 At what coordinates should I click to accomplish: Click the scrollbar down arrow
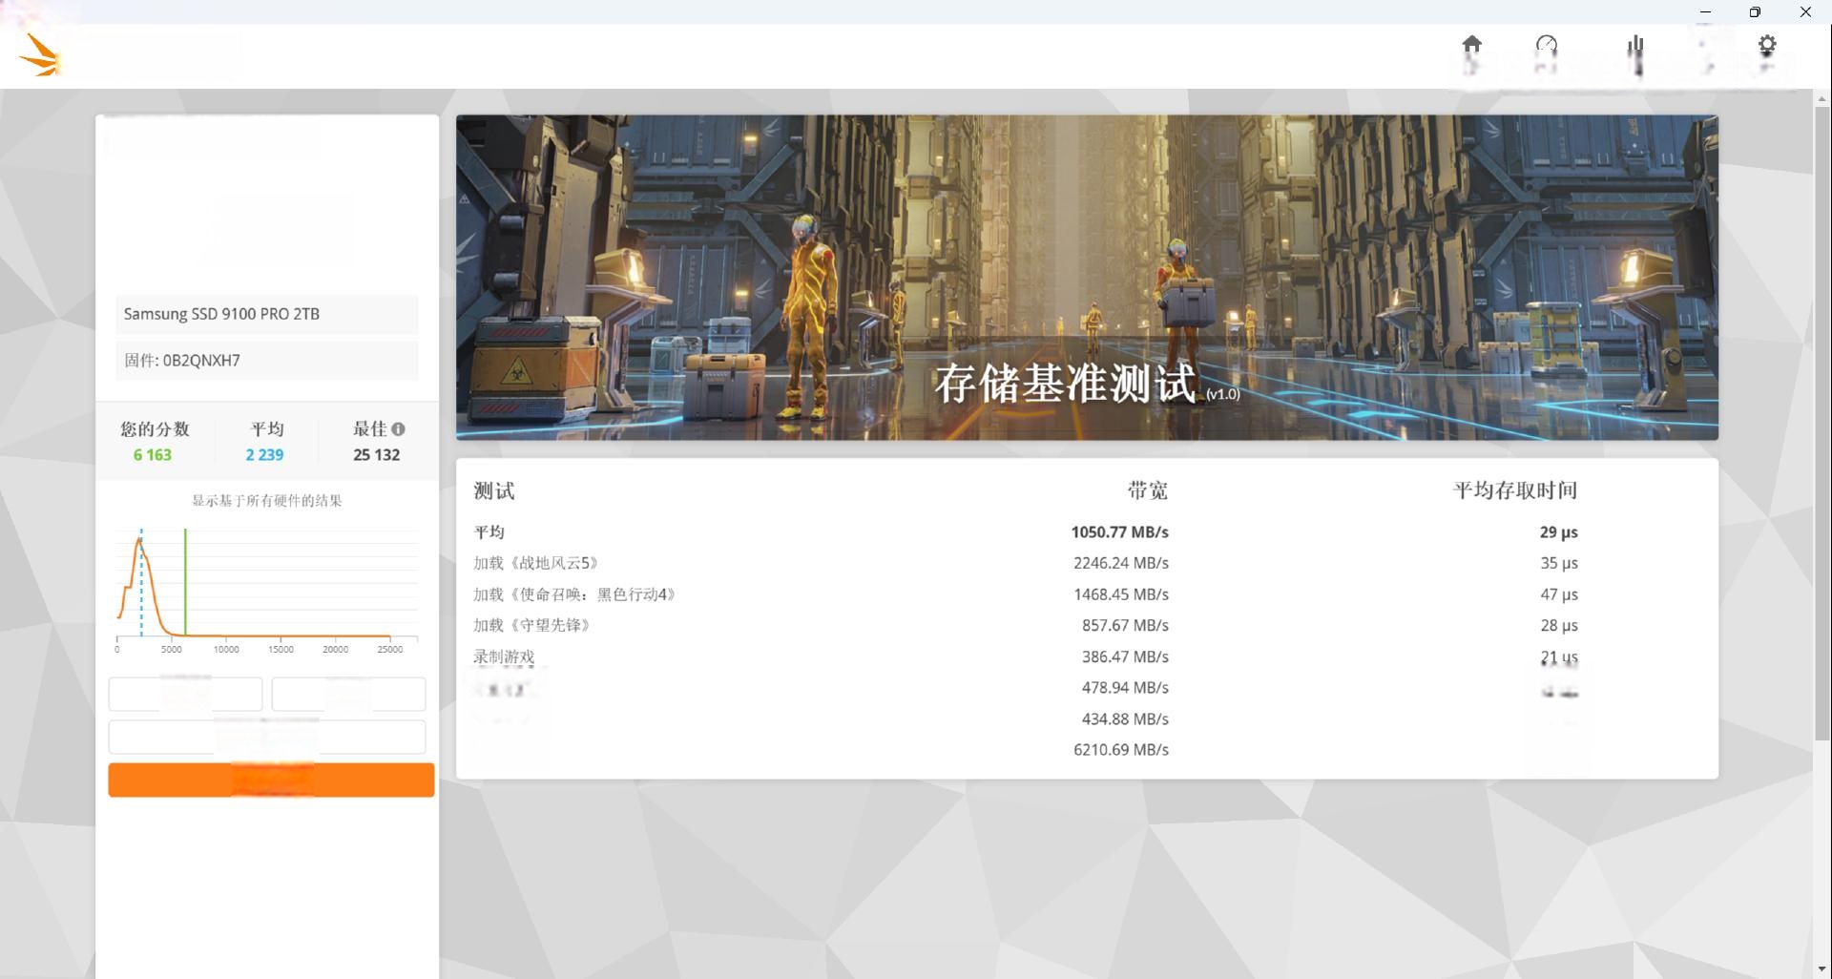coord(1822,969)
